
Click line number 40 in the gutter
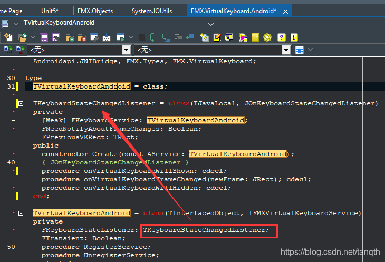(x=11, y=162)
